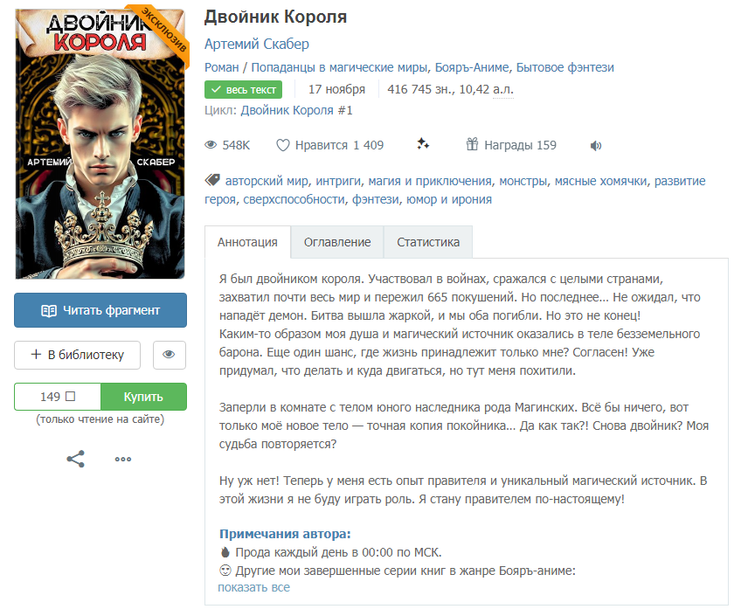Click the book cover thumbnail

[100, 143]
